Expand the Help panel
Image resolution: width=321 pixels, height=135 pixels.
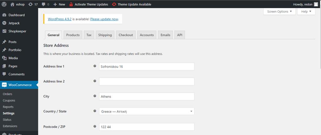coord(306,12)
